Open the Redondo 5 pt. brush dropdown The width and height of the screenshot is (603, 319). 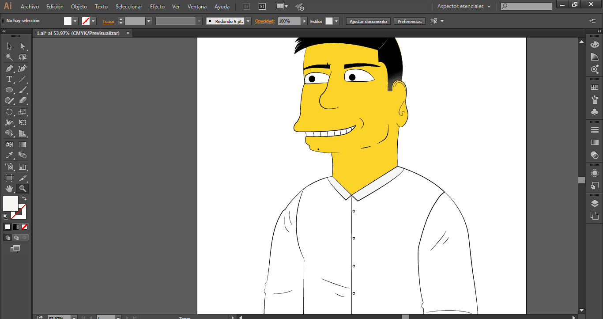[x=248, y=21]
